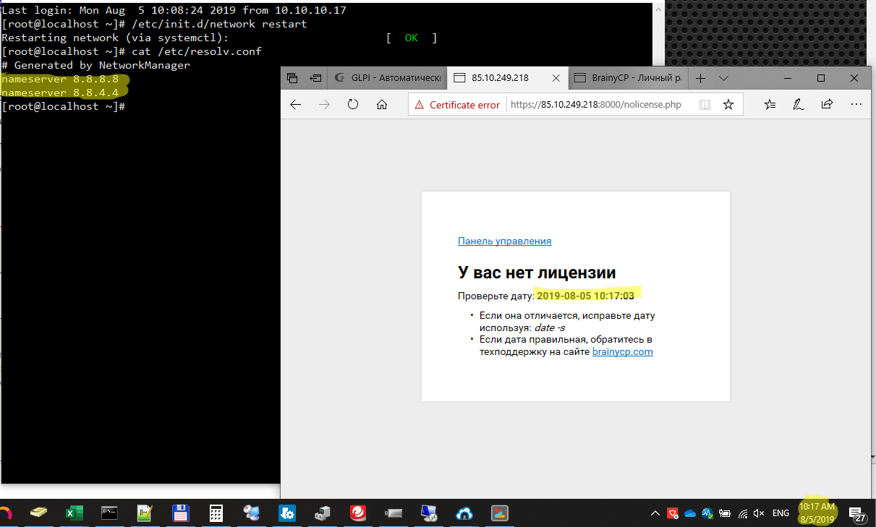Refresh the 85.10.249.218 page
The height and width of the screenshot is (527, 876).
pyautogui.click(x=353, y=104)
